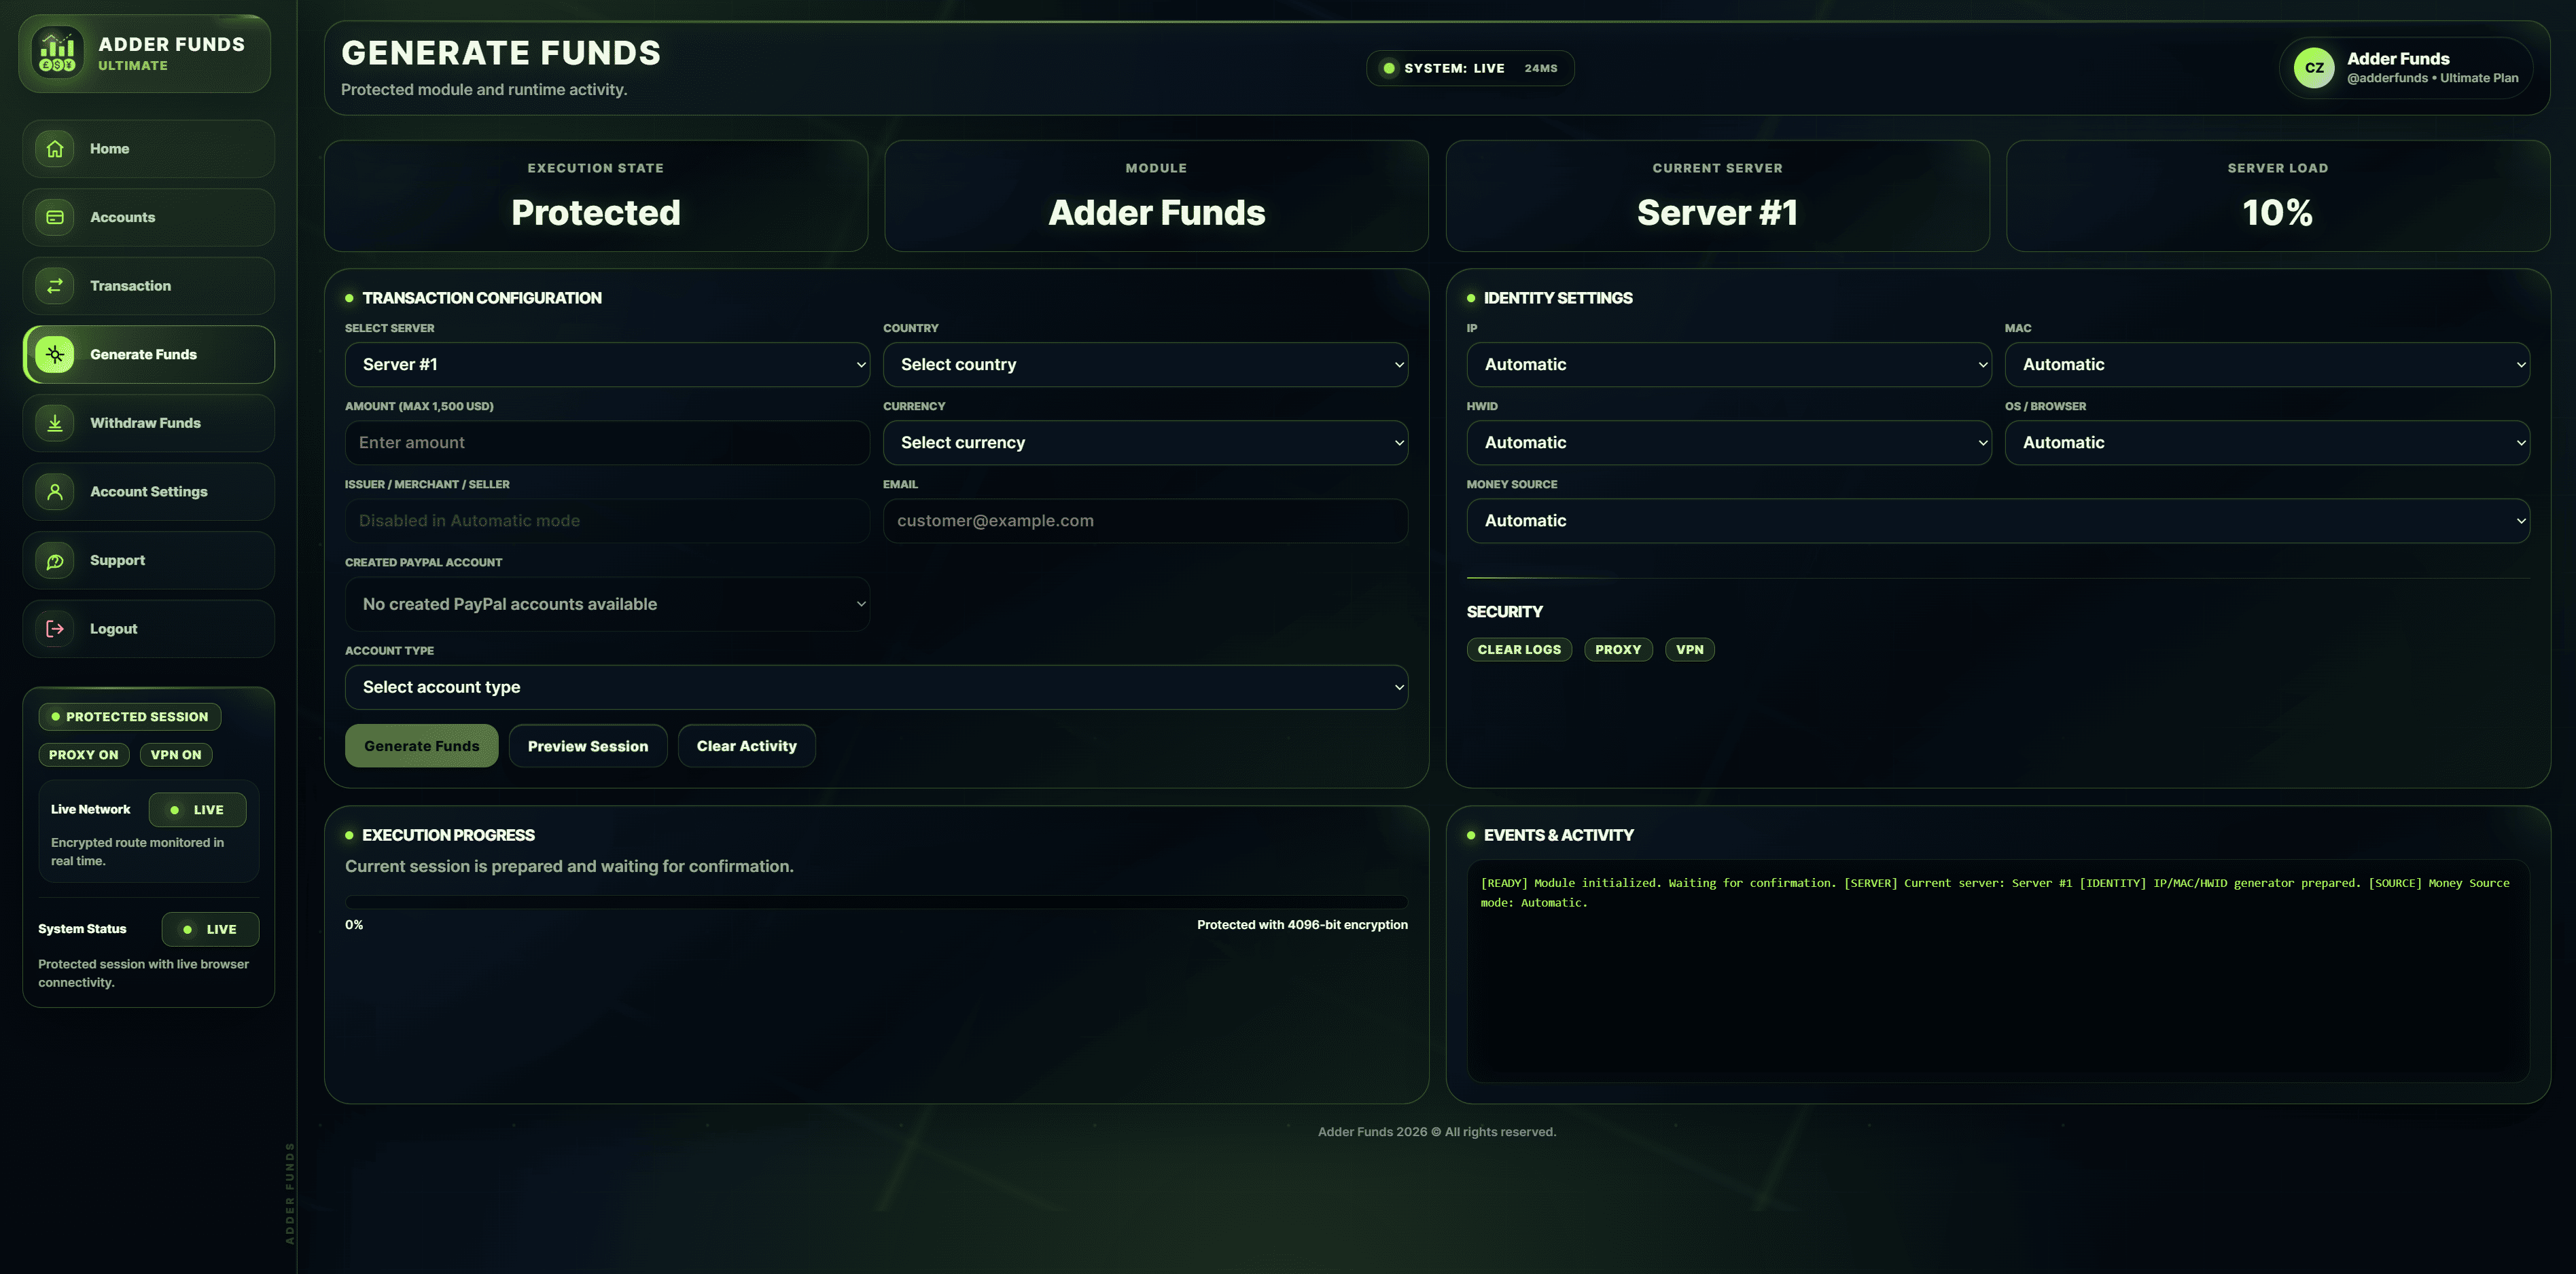Image resolution: width=2576 pixels, height=1274 pixels.
Task: Click the Adder Funds logo icon
Action: [x=57, y=52]
